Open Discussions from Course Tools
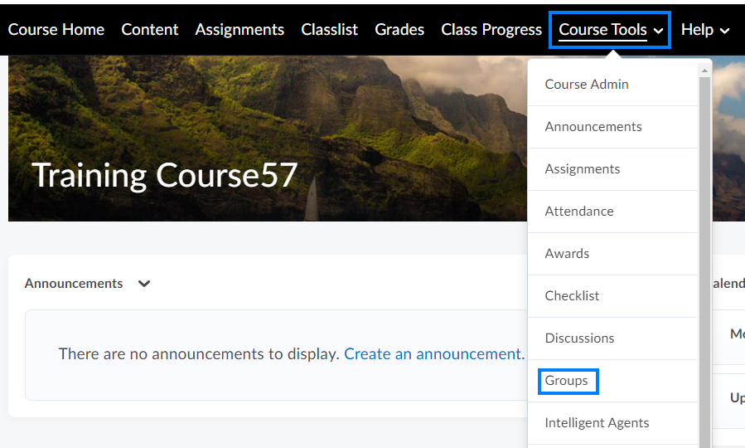 coord(579,338)
